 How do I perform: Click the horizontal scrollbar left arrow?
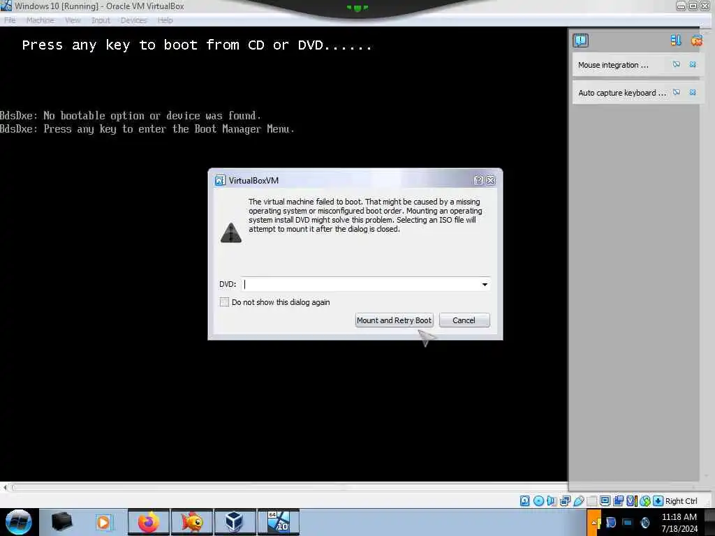pos(5,487)
